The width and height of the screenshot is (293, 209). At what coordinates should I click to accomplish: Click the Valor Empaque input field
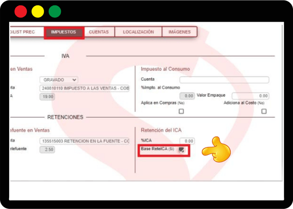click(x=250, y=96)
